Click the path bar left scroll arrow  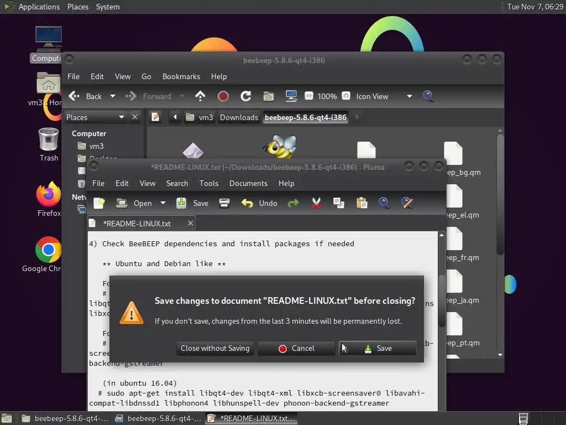click(175, 117)
